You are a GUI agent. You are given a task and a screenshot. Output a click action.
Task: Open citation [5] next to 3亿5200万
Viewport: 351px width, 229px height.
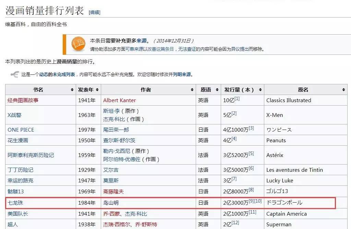coord(251,153)
